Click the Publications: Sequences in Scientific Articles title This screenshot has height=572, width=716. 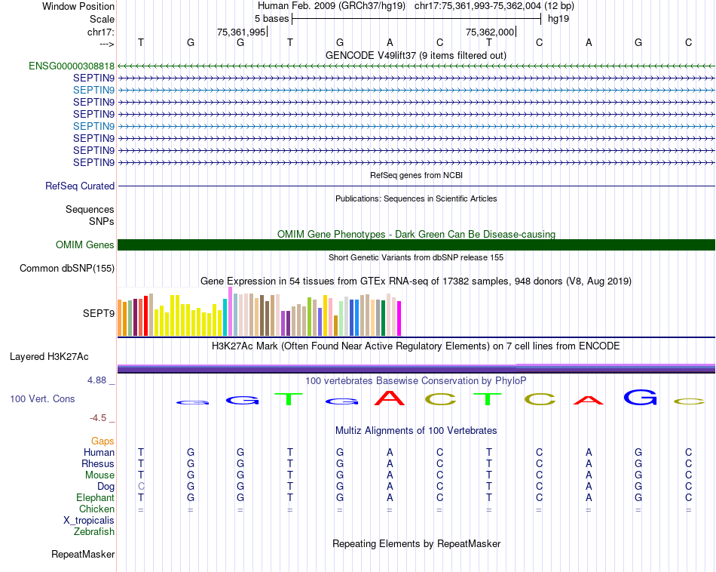[416, 198]
